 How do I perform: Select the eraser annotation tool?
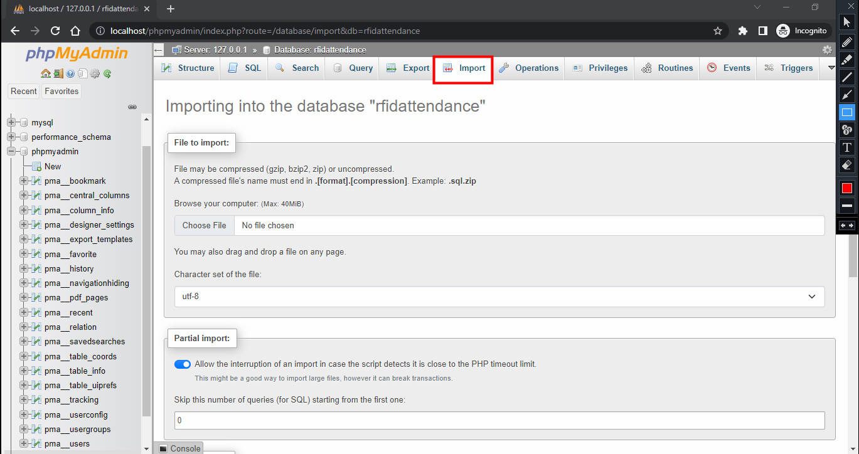point(846,165)
